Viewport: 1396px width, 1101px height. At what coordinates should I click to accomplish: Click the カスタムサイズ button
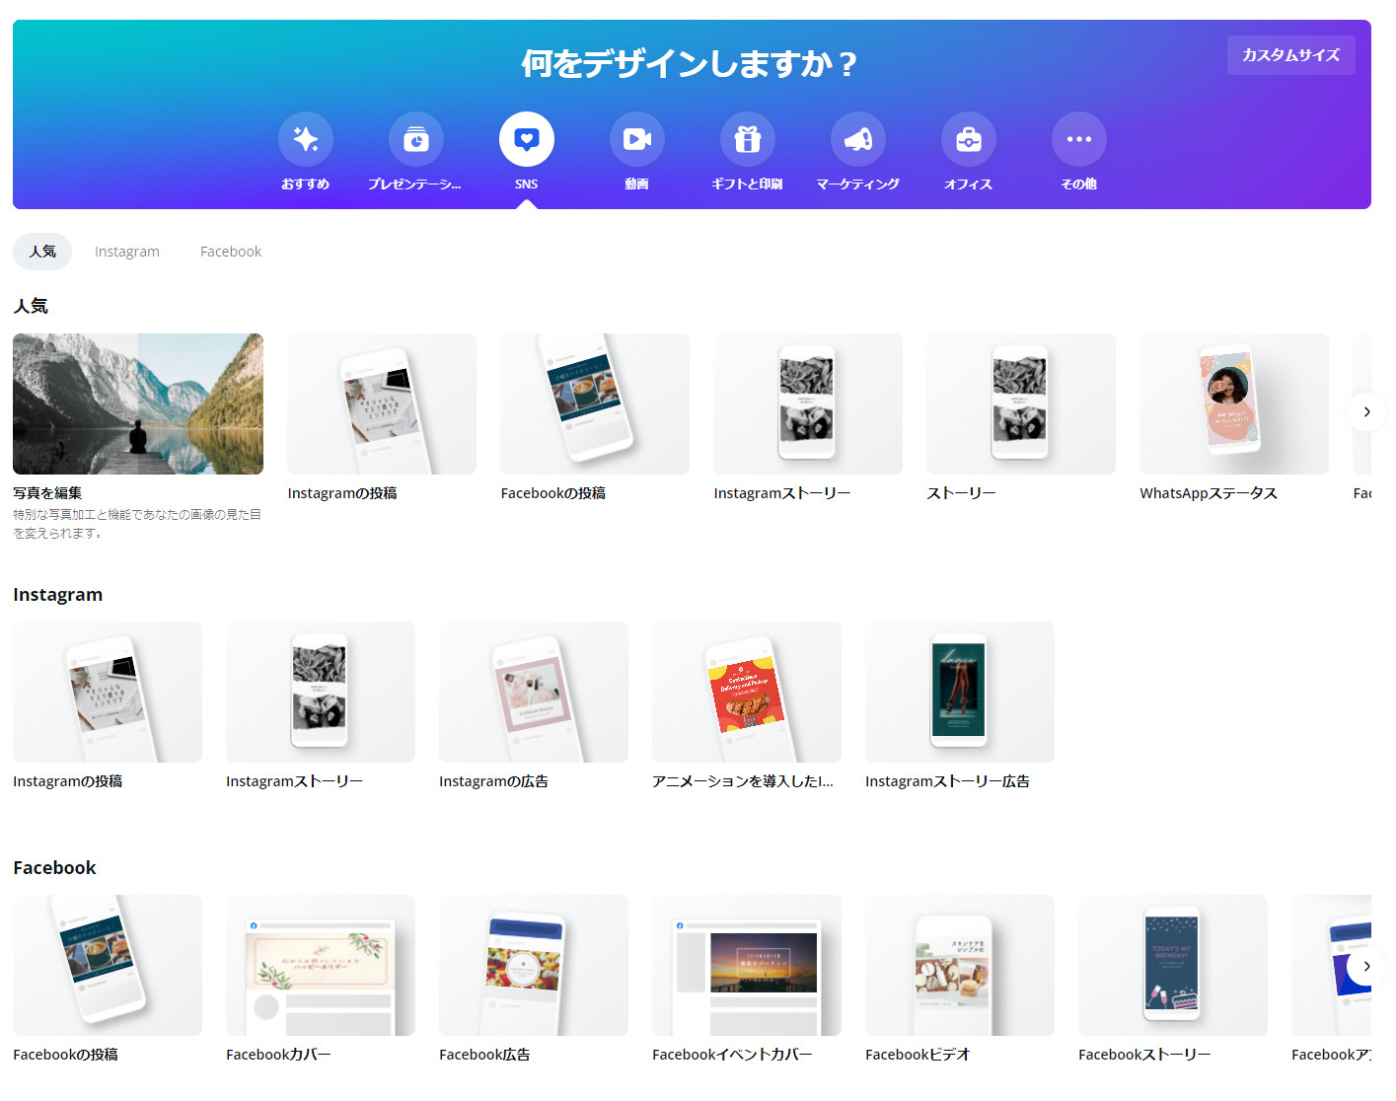coord(1290,55)
